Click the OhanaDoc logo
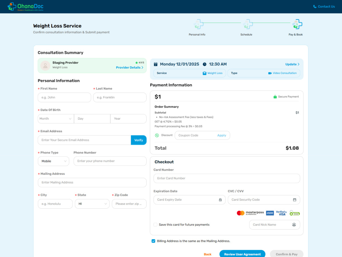The width and height of the screenshot is (342, 257). coord(25,7)
